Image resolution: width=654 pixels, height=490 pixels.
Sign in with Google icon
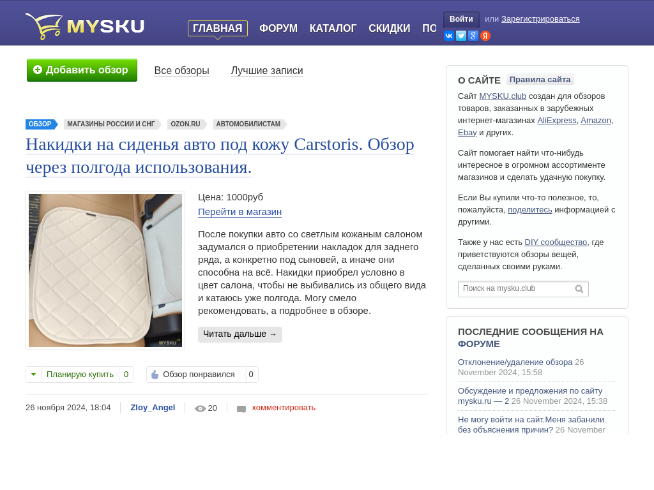[473, 36]
